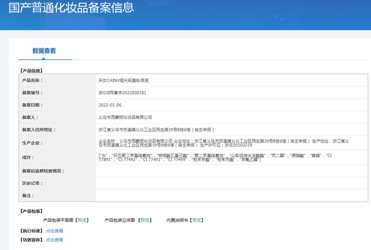371x250 pixels.
Task: Click the 备案编号： label
Action: [x=33, y=93]
